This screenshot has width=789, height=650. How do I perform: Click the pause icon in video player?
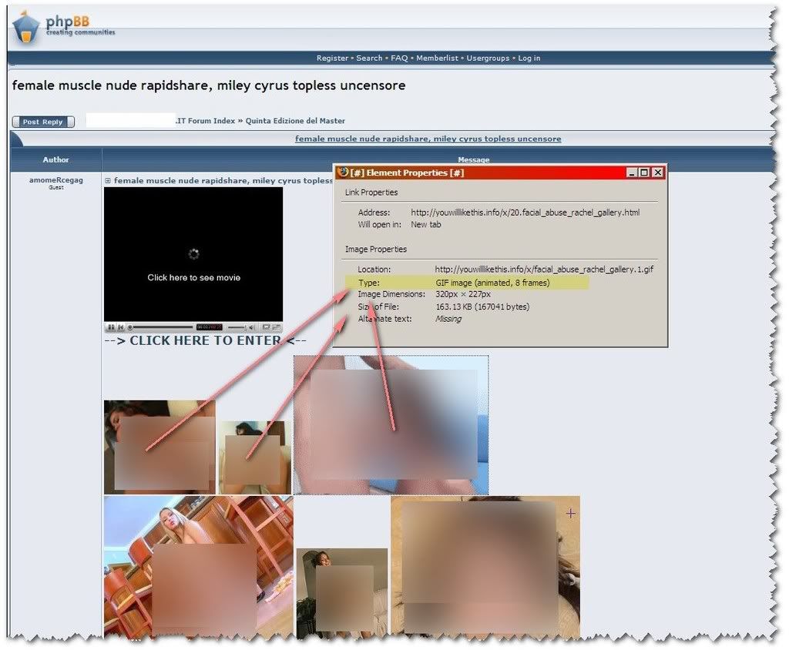click(111, 327)
